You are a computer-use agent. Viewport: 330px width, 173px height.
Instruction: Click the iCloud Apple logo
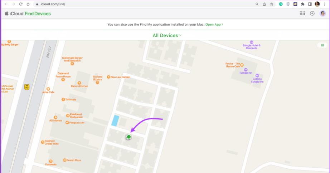(6, 14)
